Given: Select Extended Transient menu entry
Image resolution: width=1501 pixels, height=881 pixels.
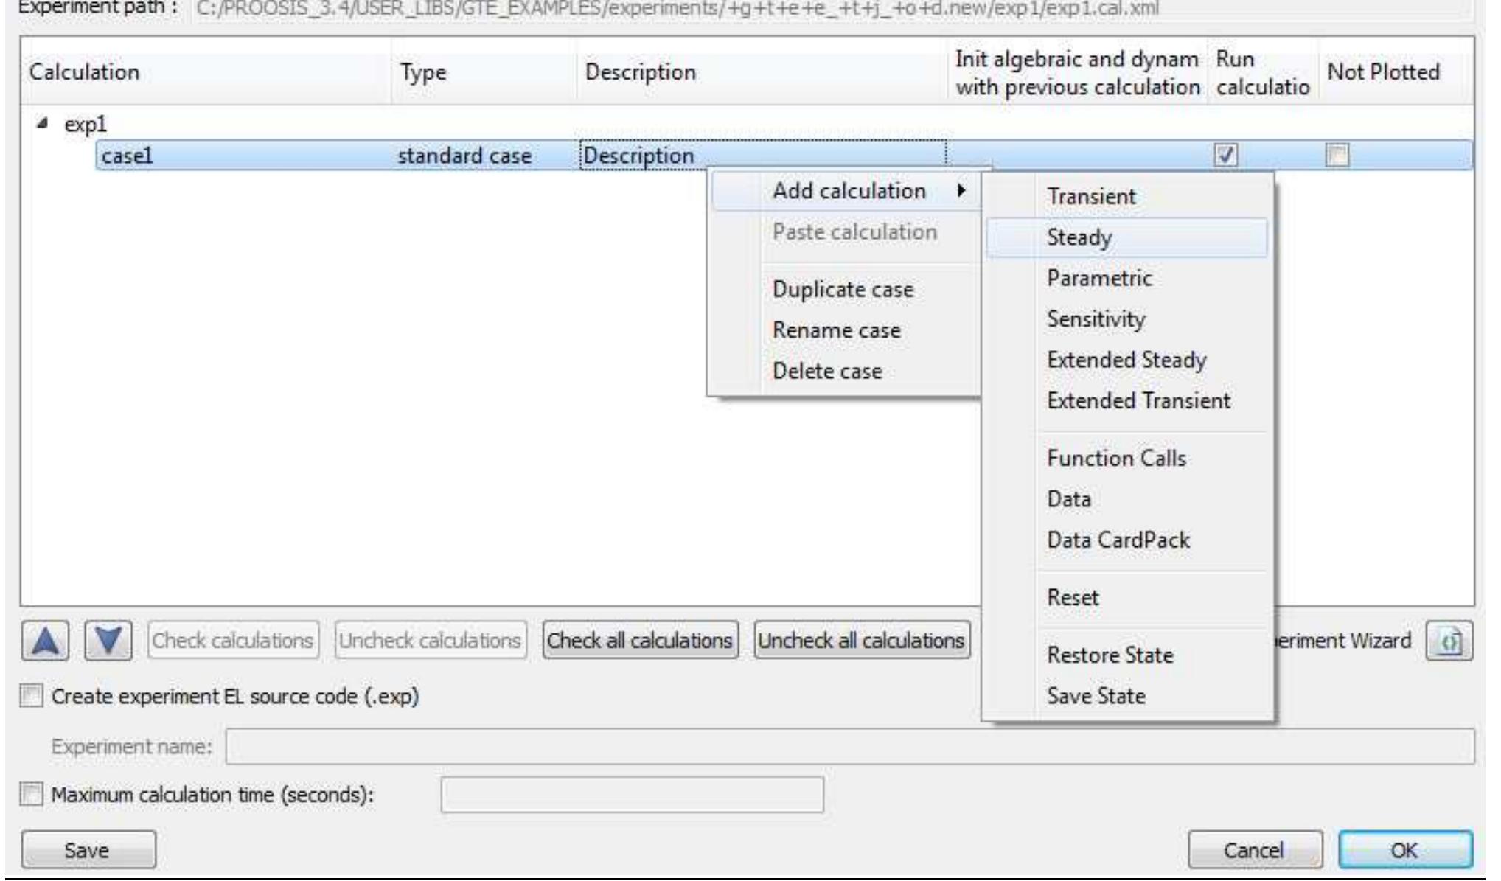Looking at the screenshot, I should coord(1138,401).
